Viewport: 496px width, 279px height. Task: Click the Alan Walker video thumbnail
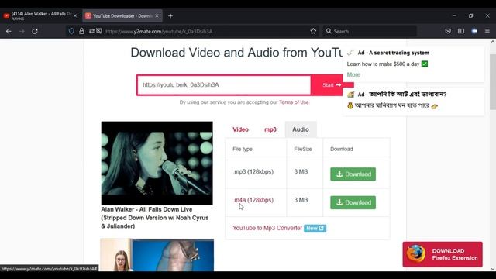157,164
